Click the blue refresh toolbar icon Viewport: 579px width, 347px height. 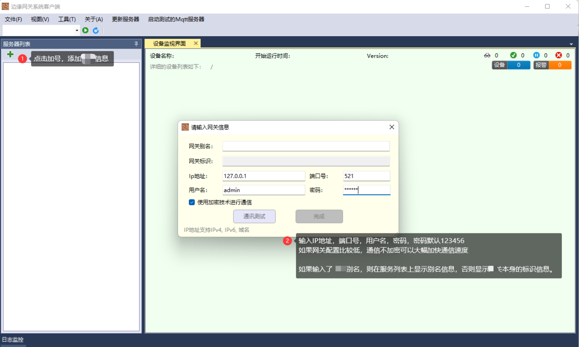(x=96, y=30)
